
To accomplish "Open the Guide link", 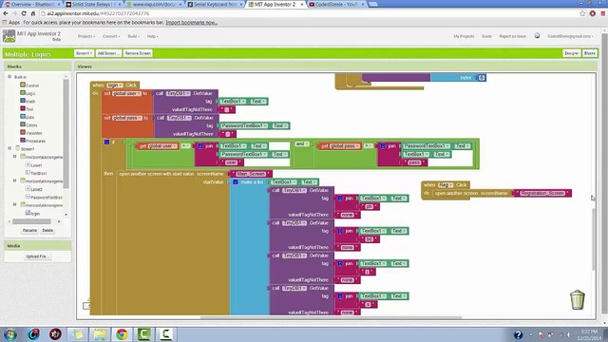I will click(x=486, y=36).
